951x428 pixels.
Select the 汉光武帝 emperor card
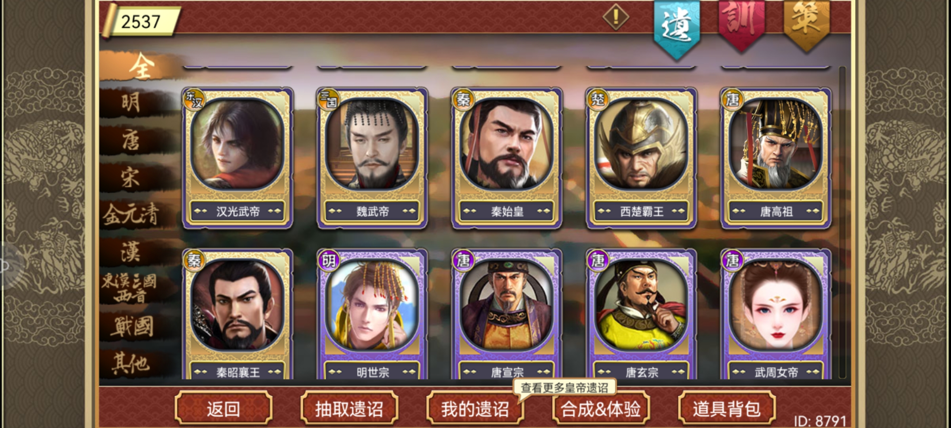pos(238,158)
